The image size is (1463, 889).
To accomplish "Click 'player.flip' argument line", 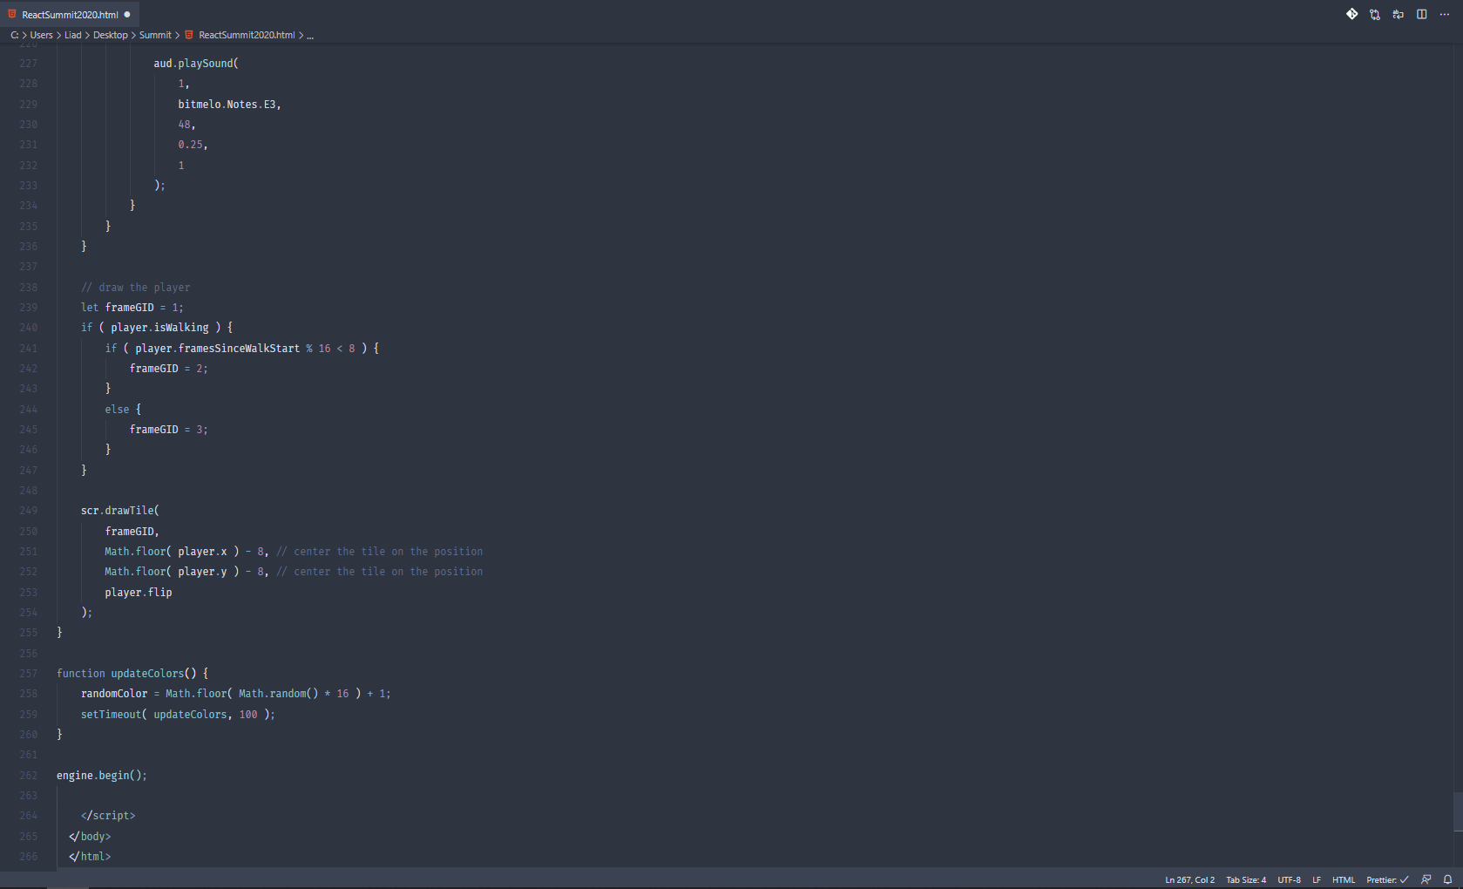I will coord(139,593).
